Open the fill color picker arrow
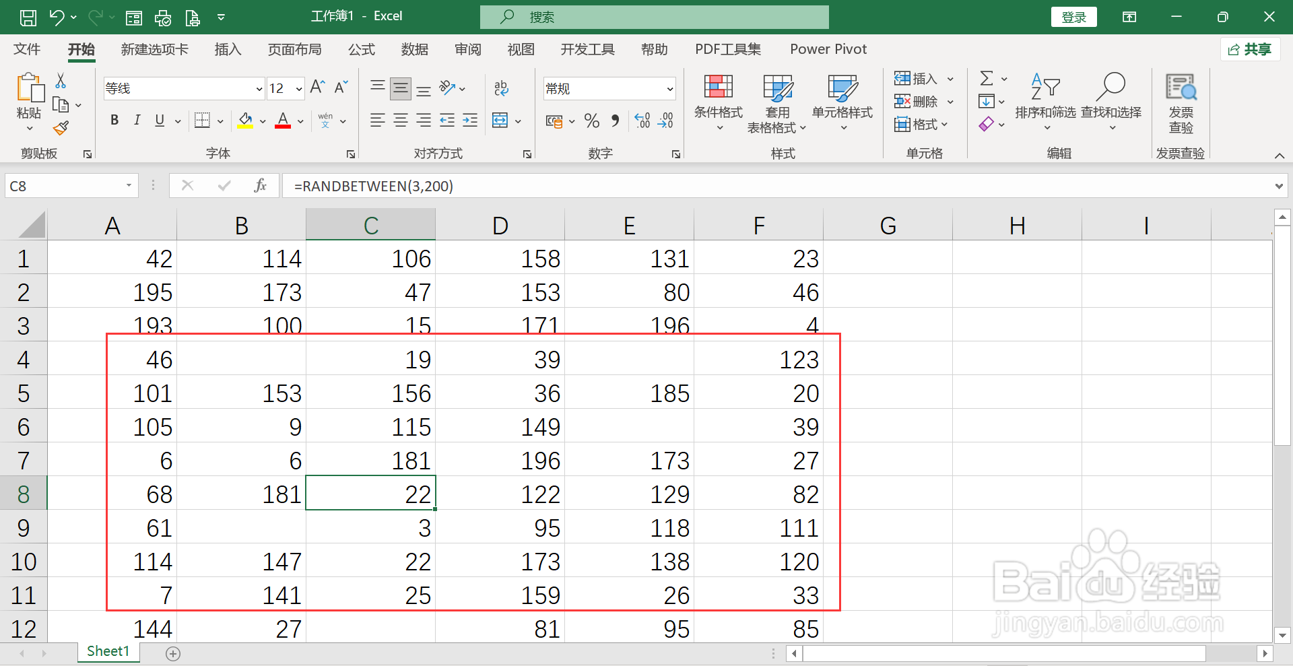The image size is (1293, 666). [x=263, y=121]
